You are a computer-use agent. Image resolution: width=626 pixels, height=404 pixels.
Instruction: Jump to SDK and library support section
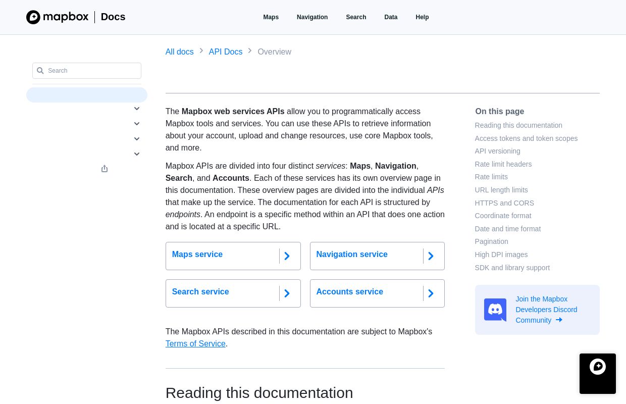click(512, 268)
